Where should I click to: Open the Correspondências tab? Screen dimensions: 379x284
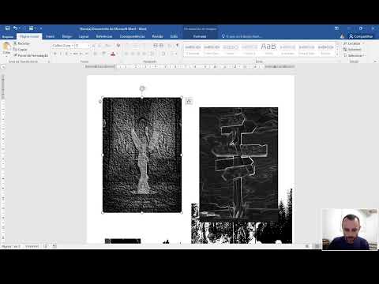(x=132, y=36)
